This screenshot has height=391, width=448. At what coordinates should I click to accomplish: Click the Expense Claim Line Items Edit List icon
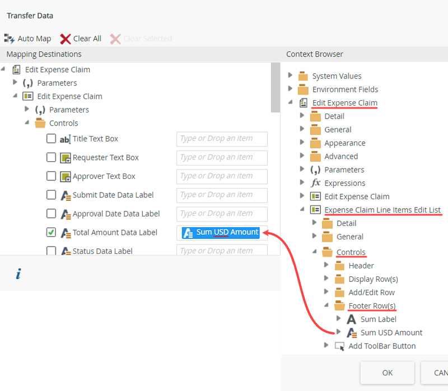(315, 210)
